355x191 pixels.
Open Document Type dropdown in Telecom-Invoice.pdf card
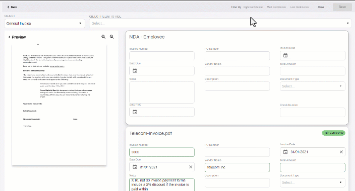pos(313,182)
